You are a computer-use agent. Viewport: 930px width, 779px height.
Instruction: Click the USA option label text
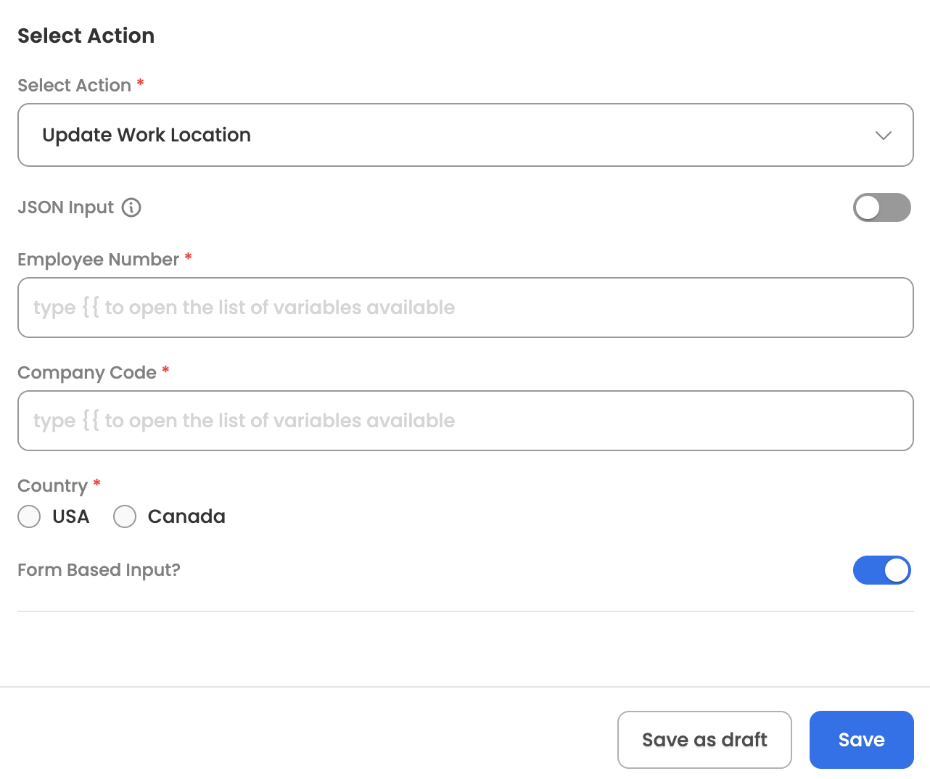[x=71, y=516]
